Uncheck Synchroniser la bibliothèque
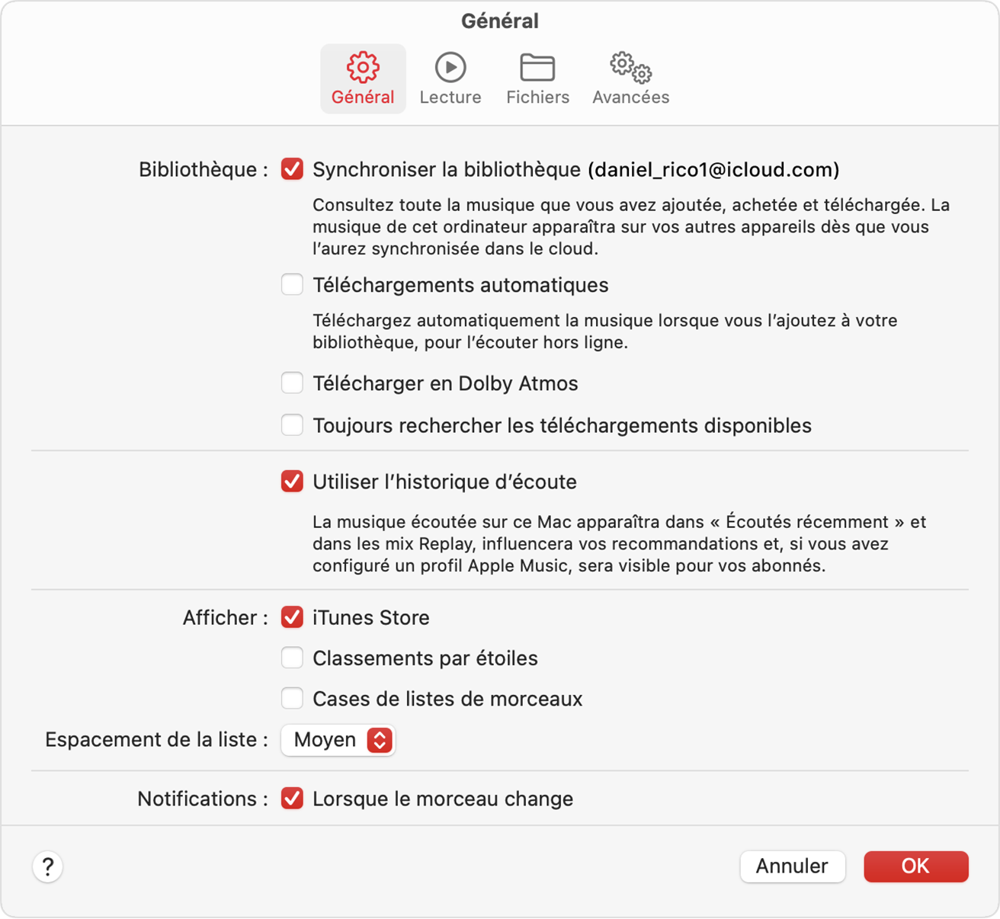This screenshot has width=1000, height=919. tap(292, 169)
